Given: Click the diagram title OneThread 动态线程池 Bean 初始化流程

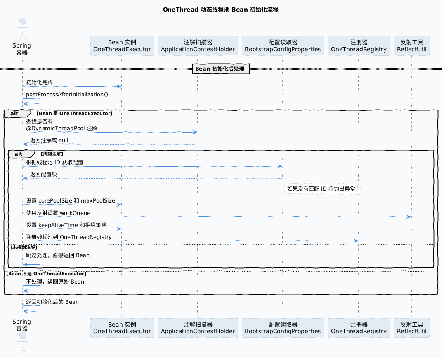Looking at the screenshot, I should click(221, 10).
